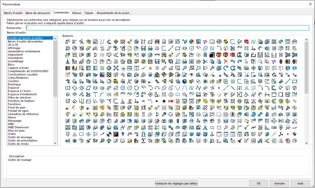The width and height of the screenshot is (315, 188).
Task: Select the hexagon polygon sketch icon
Action: [123, 88]
